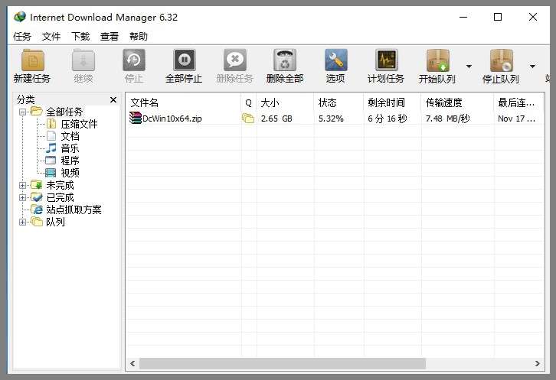Click the 6 分 16 秒 remaining time

click(387, 119)
